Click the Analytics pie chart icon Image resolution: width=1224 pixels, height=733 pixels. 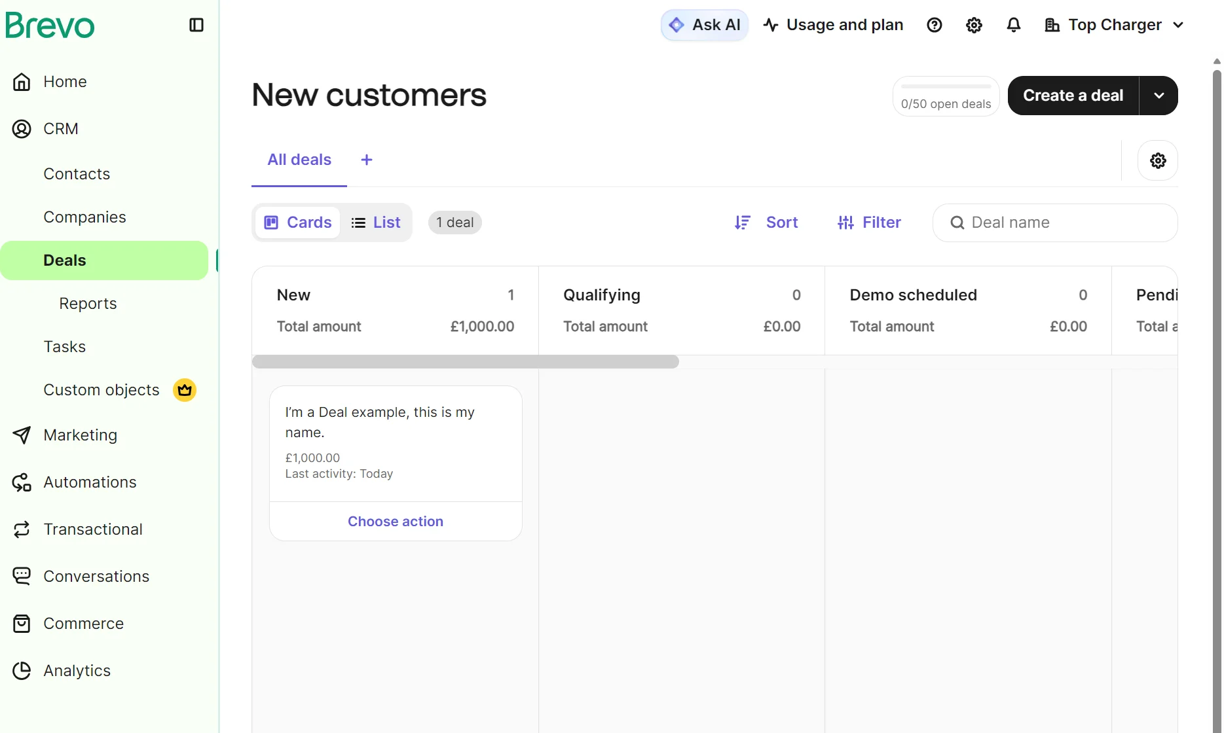(x=22, y=671)
